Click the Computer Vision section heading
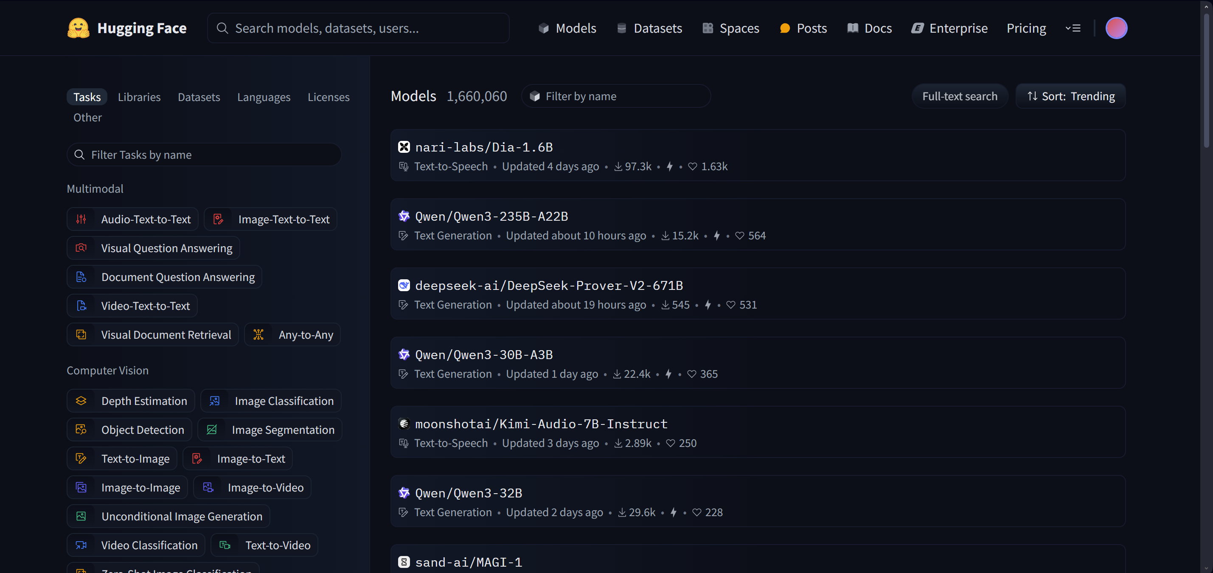Viewport: 1213px width, 573px height. tap(107, 370)
